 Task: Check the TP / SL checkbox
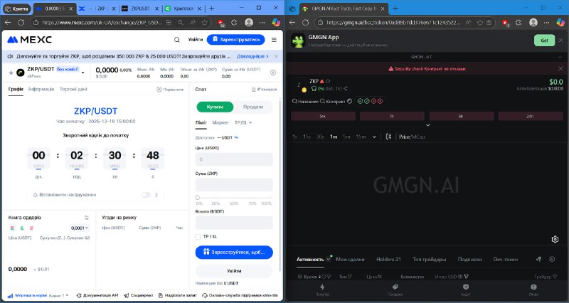198,237
